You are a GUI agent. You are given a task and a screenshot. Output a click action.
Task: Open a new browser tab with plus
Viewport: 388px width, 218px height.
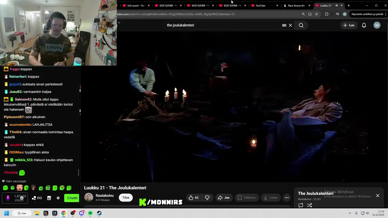coord(349,5)
